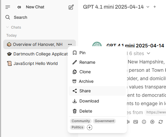Viewport: 166px width, 137px height.
Task: Add a tag with dashed plus circle
Action: [x=90, y=127]
